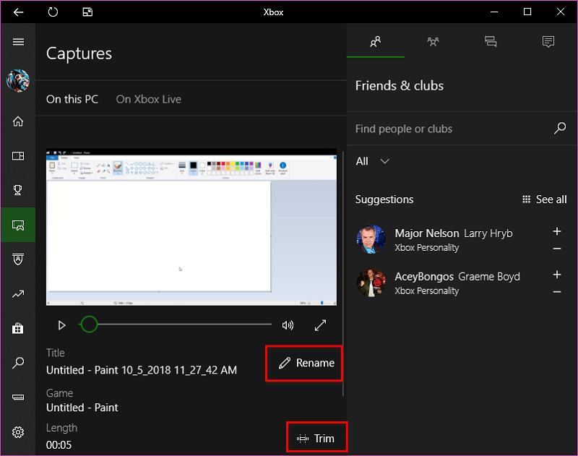Select the Captures sidebar icon
This screenshot has height=456, width=578.
(x=18, y=225)
